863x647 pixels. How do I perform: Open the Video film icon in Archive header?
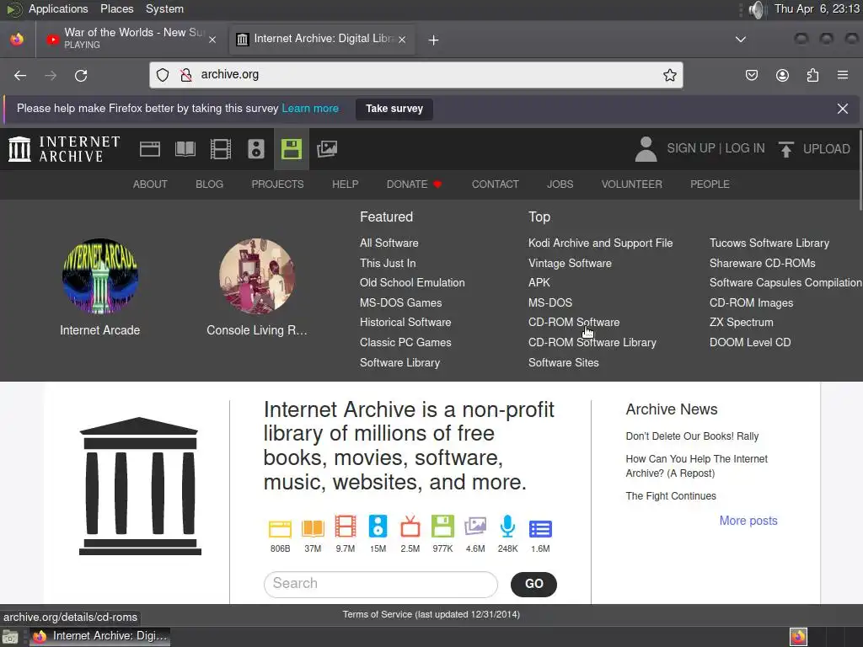coord(221,149)
